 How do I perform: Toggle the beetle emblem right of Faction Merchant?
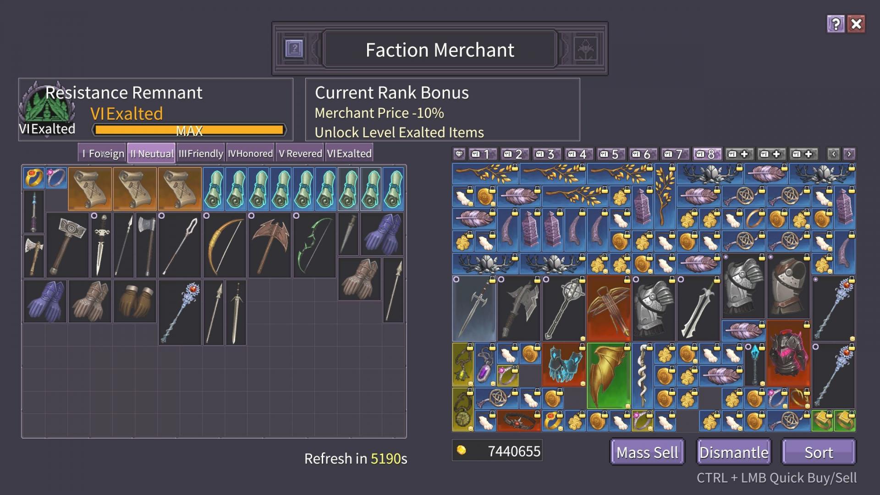pyautogui.click(x=585, y=48)
